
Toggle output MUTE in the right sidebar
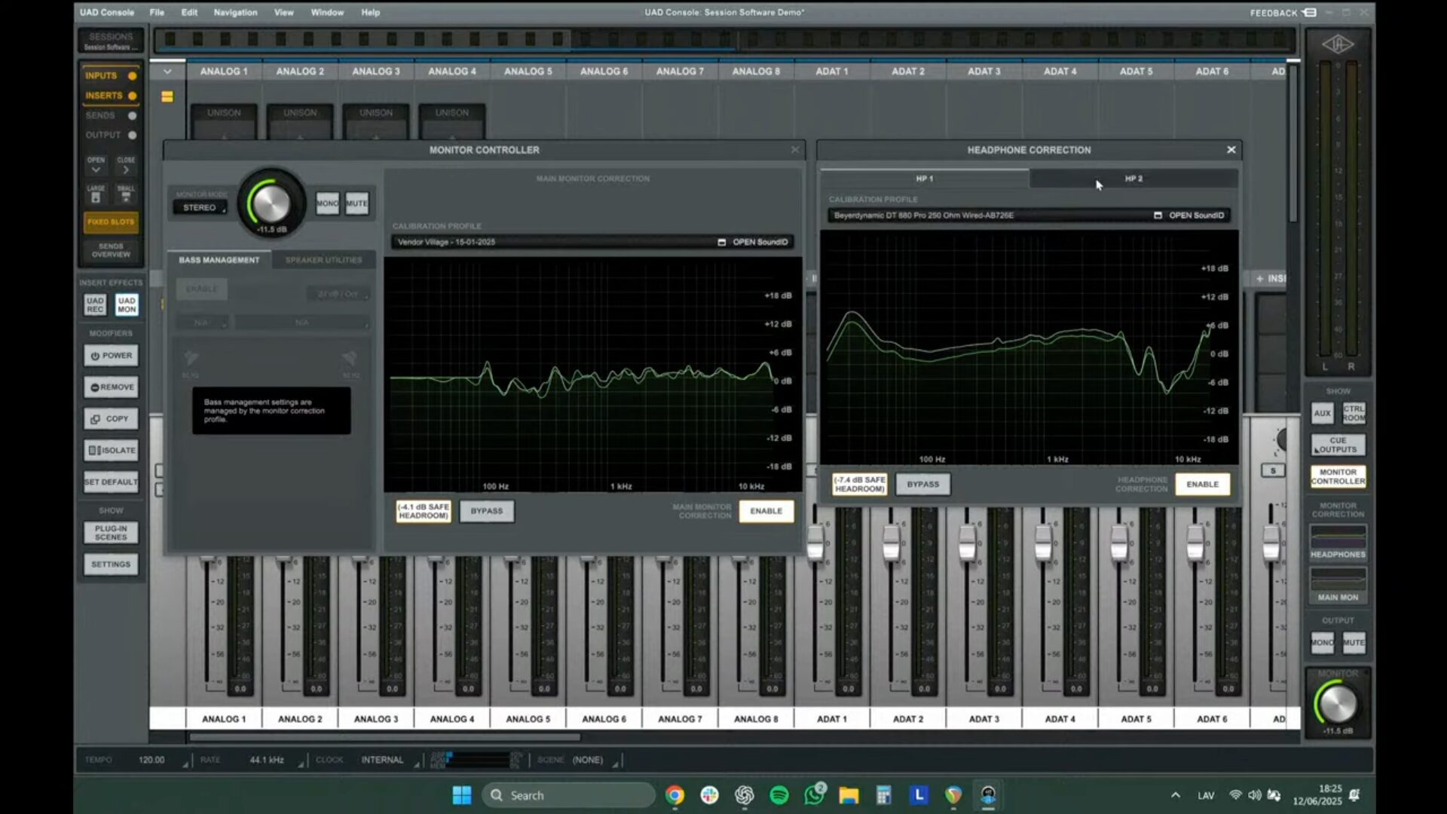[x=1354, y=643]
